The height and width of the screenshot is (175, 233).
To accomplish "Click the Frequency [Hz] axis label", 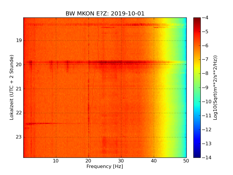I will (105, 166).
